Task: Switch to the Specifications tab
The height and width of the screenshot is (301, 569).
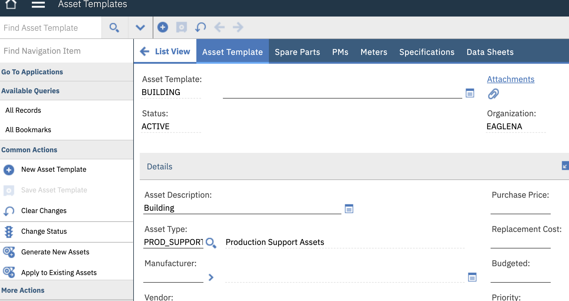Action: (427, 52)
